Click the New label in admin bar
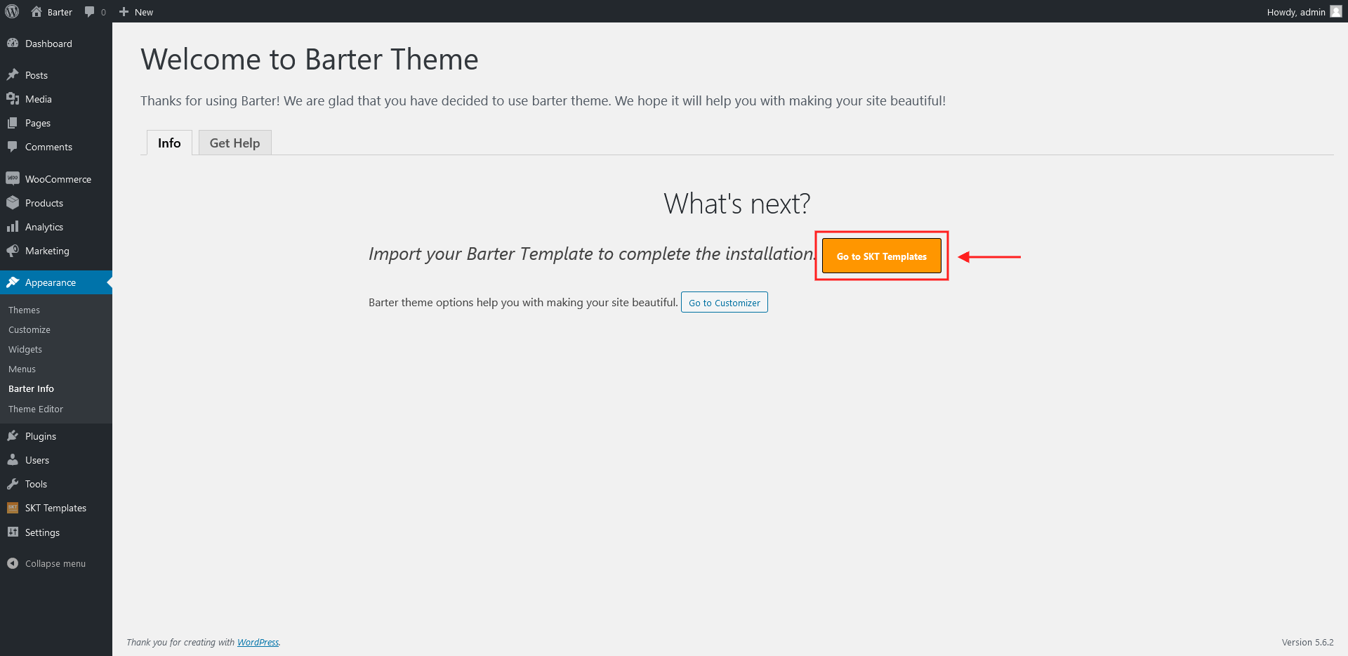Screen dimensions: 1348x656 (144, 12)
